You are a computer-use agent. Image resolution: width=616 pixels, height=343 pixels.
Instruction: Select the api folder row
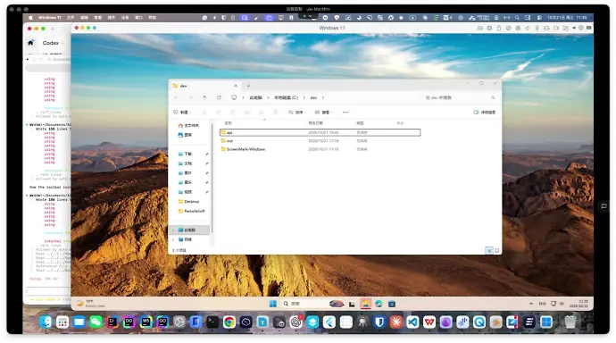[x=320, y=132]
